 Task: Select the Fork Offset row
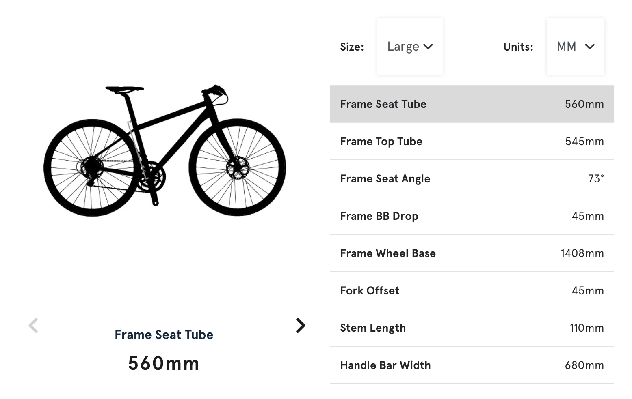tap(472, 290)
